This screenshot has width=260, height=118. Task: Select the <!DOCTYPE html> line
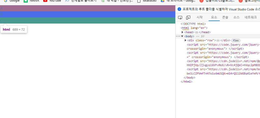tap(193, 24)
